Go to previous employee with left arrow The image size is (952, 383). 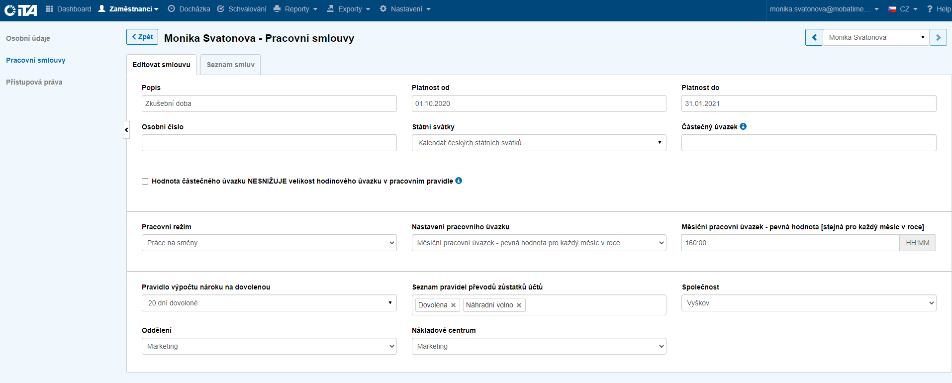pyautogui.click(x=814, y=37)
